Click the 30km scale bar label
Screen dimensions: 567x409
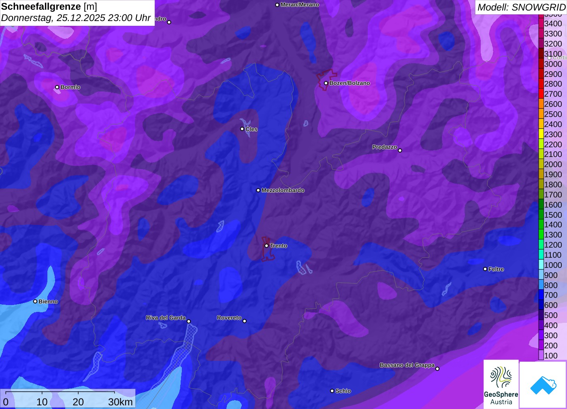click(x=120, y=402)
